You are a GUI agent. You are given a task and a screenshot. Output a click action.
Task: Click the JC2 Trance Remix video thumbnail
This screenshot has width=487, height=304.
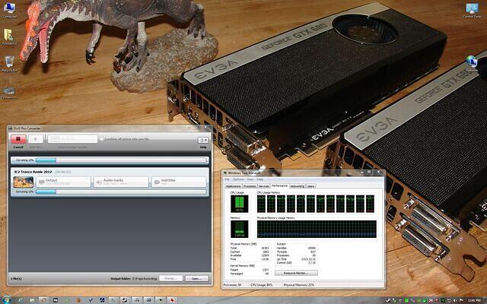point(22,182)
